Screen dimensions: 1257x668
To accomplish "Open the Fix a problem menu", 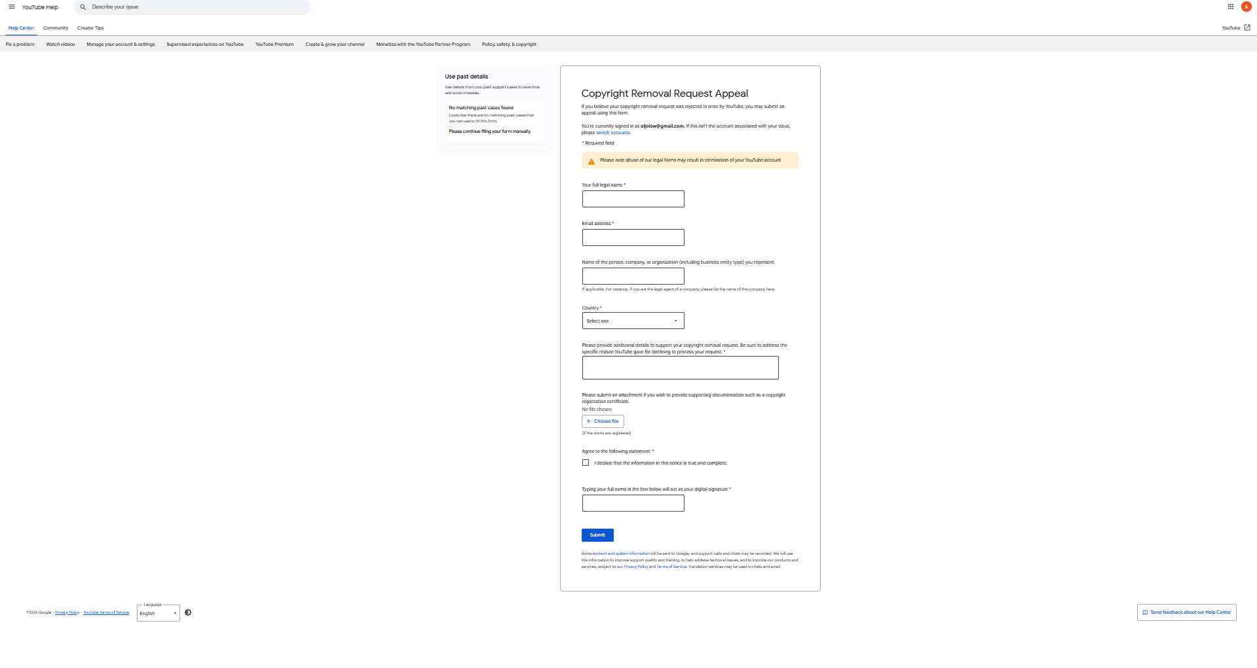I will [20, 44].
